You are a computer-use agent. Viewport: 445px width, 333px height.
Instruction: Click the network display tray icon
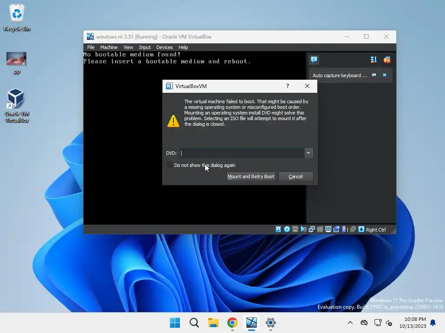(x=378, y=323)
